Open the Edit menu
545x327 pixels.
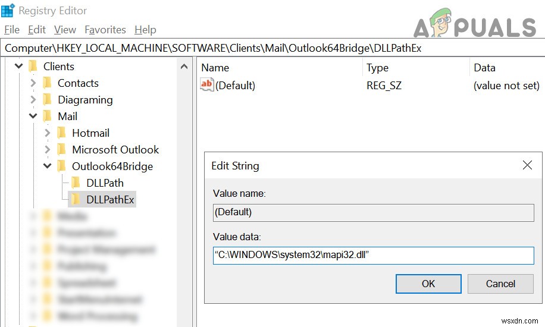click(x=37, y=30)
